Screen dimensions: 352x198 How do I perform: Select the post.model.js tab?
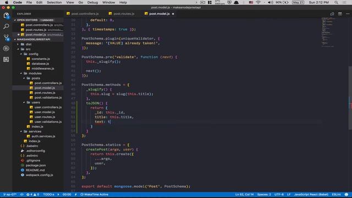click(x=159, y=14)
